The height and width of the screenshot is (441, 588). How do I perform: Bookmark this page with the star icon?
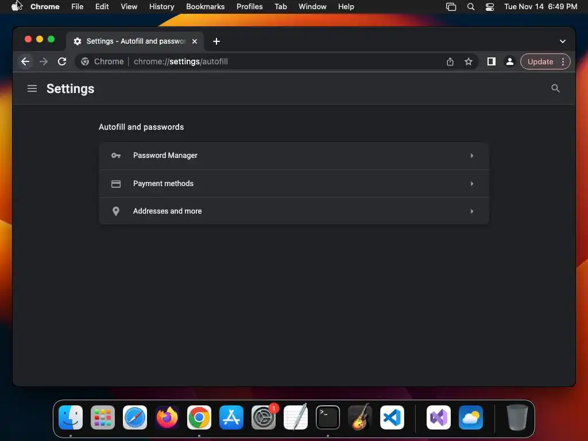[x=469, y=61]
